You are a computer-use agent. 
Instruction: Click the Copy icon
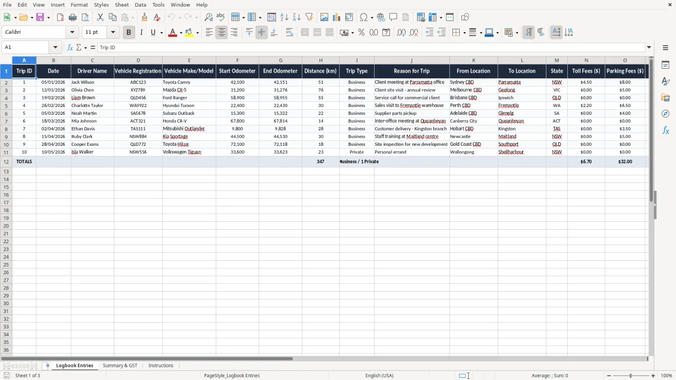[112, 17]
